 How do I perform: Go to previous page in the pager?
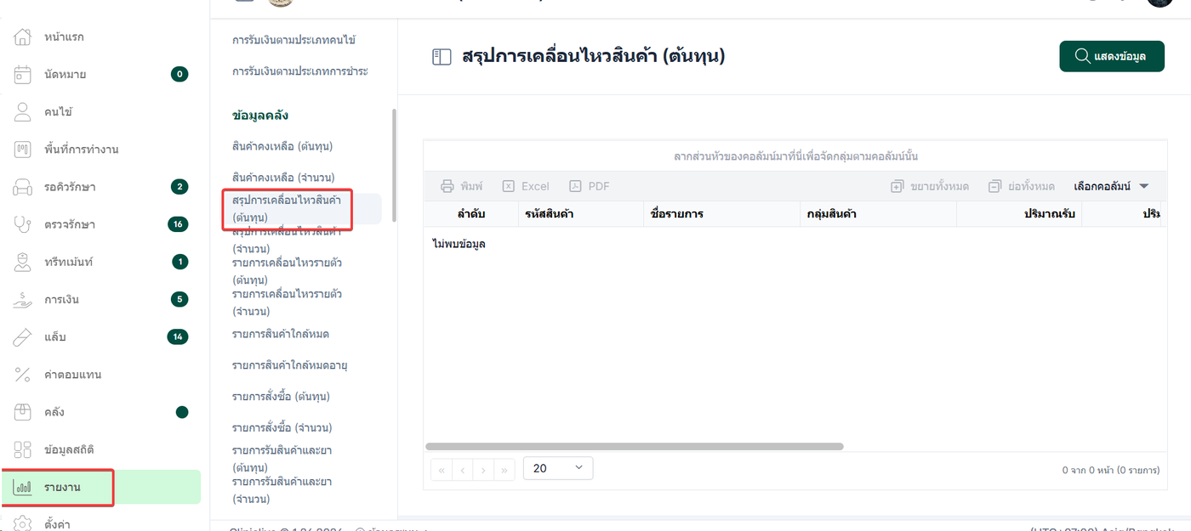463,469
